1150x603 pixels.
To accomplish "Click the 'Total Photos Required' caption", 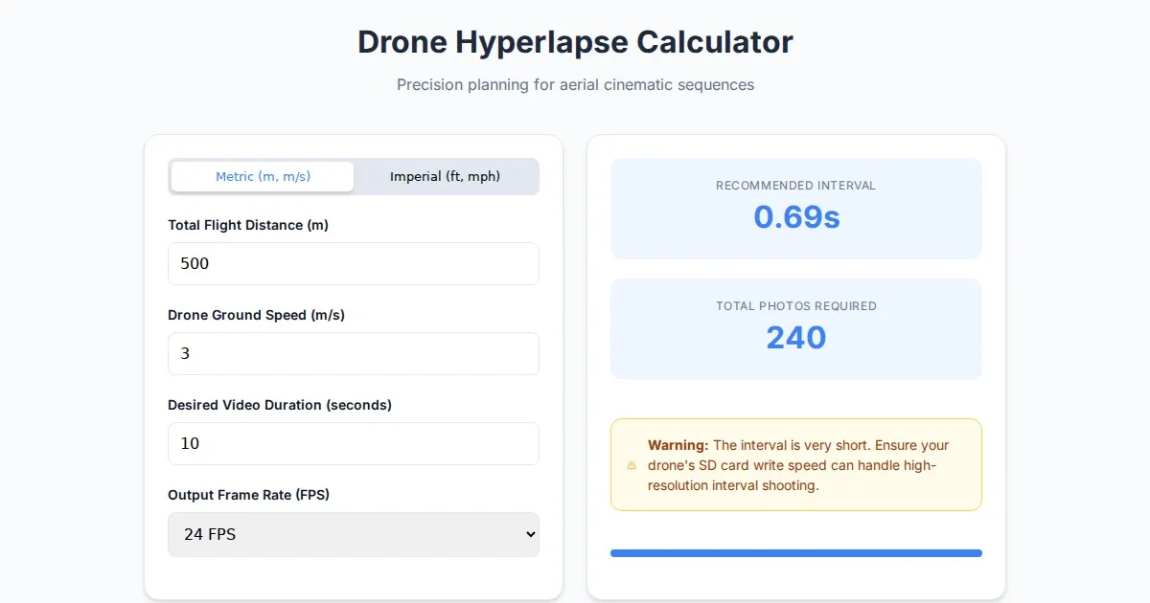I will (x=795, y=306).
